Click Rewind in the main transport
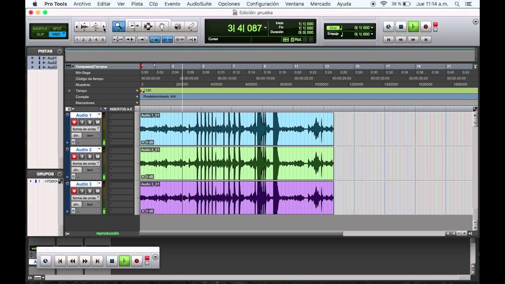This screenshot has height=284, width=505. coord(401,39)
